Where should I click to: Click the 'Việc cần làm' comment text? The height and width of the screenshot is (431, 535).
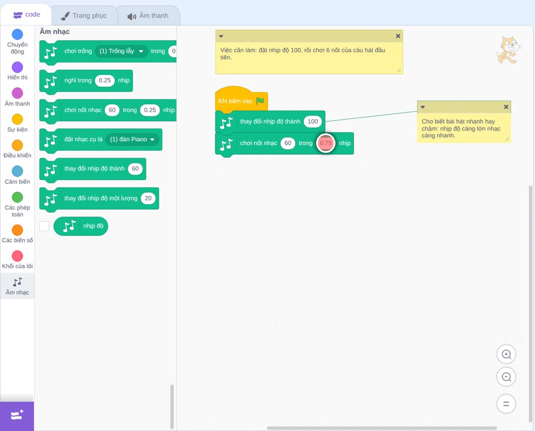[x=303, y=53]
